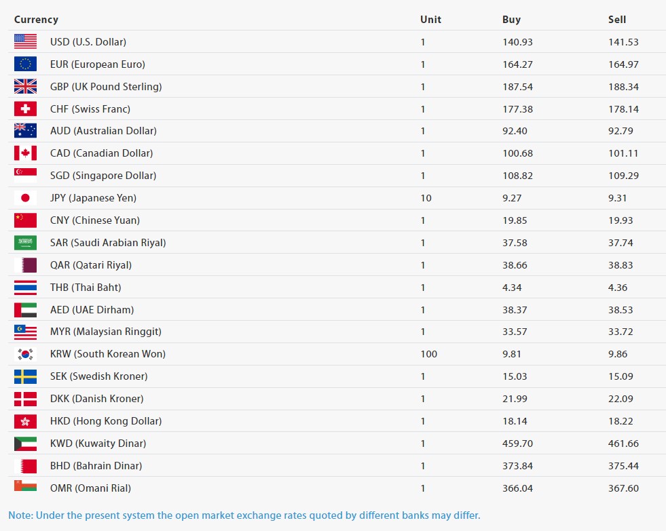This screenshot has height=531, width=666.
Task: Click the Thai Baht flag icon
Action: (x=25, y=288)
